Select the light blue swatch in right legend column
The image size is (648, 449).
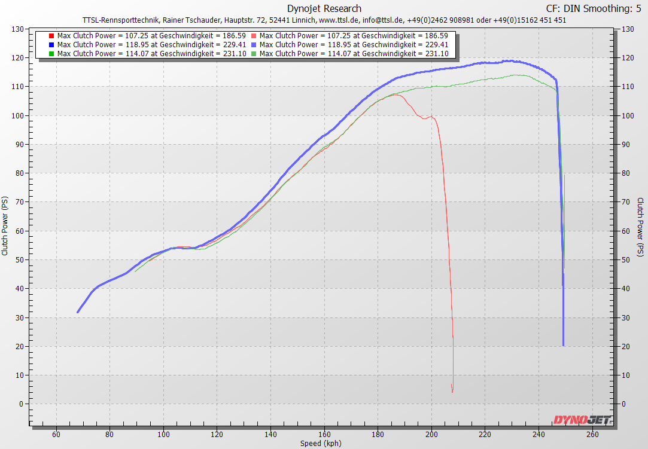254,45
